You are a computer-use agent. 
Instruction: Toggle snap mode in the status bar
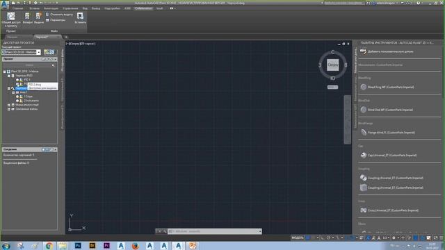(313, 237)
